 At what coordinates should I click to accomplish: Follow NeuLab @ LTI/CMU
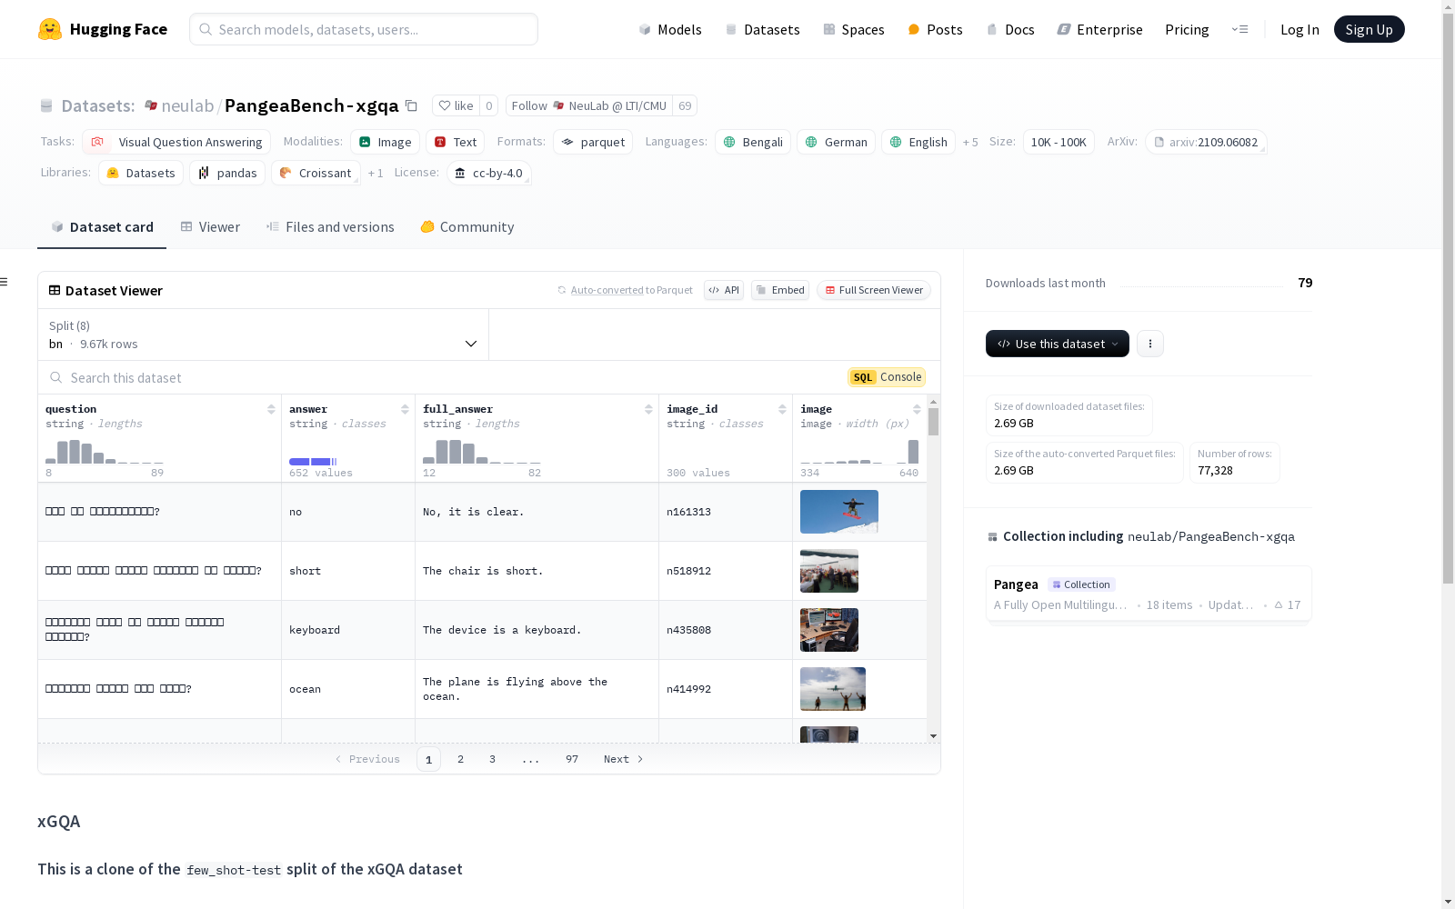pyautogui.click(x=589, y=105)
